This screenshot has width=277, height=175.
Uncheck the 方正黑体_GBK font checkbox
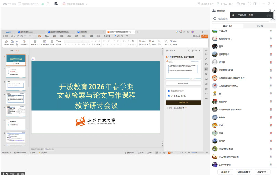click(168, 96)
